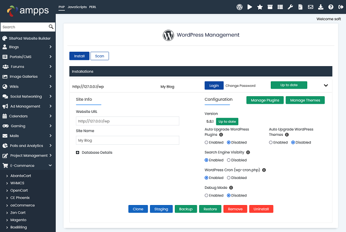
Task: Open SitePad Website Builder
Action: [27, 38]
